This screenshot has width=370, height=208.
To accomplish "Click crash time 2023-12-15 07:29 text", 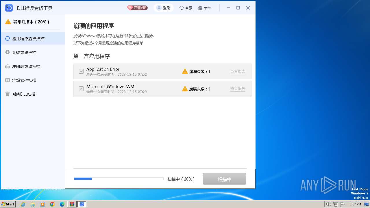I will pyautogui.click(x=116, y=92).
